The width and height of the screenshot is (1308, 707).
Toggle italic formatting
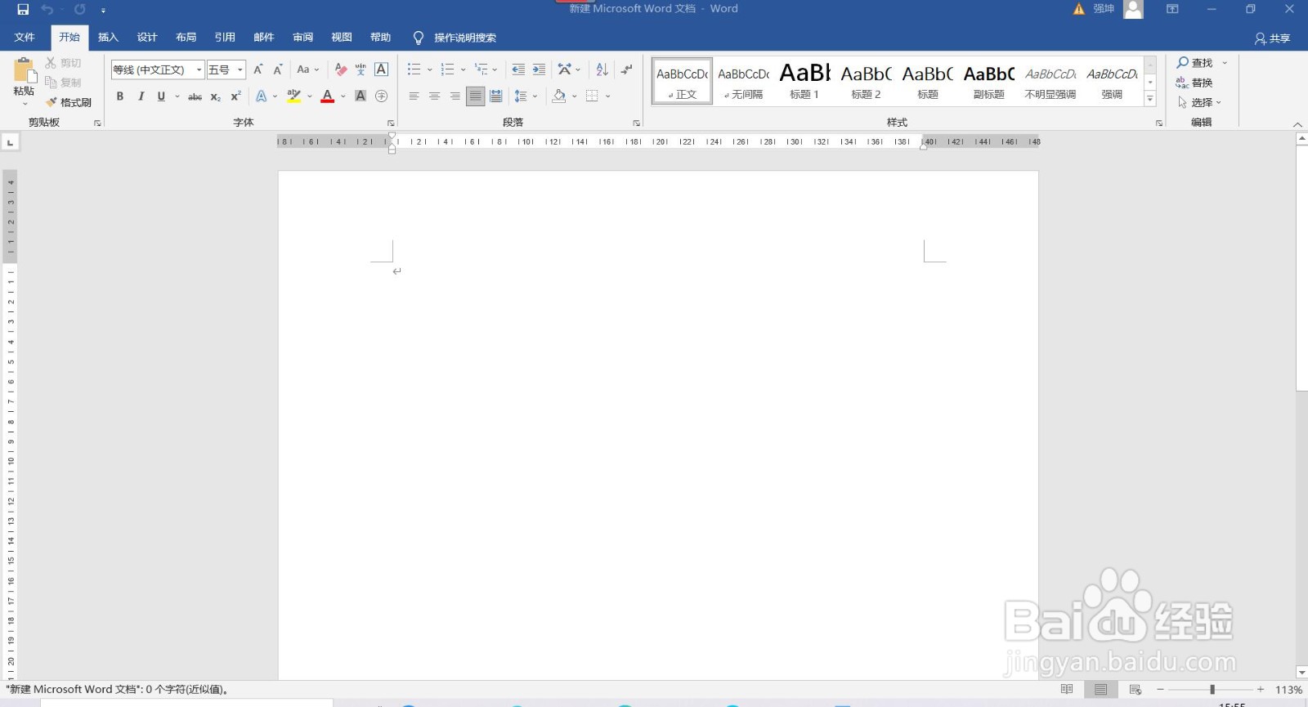(141, 96)
